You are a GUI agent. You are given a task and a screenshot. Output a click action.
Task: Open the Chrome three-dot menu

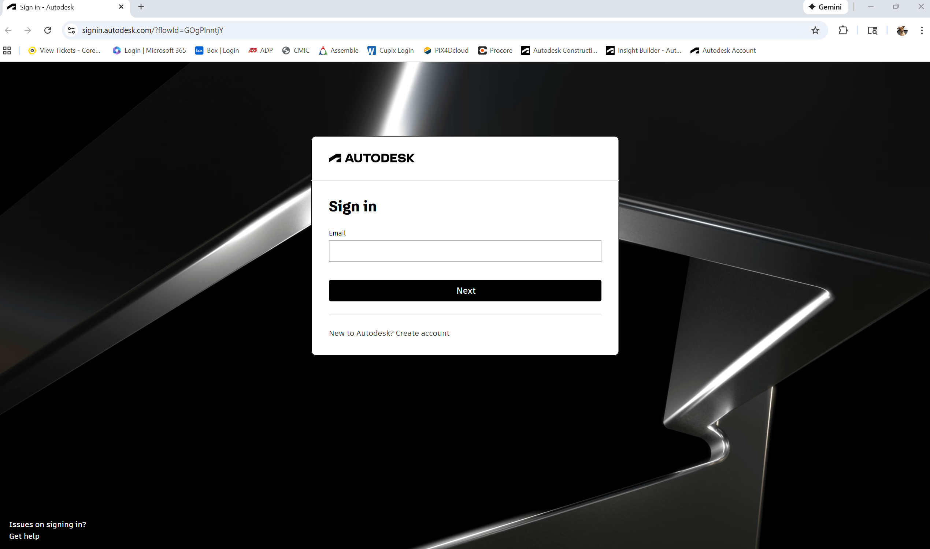click(x=922, y=30)
